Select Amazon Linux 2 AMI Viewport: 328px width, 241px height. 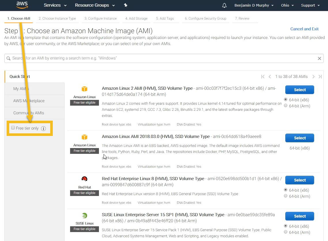299,90
